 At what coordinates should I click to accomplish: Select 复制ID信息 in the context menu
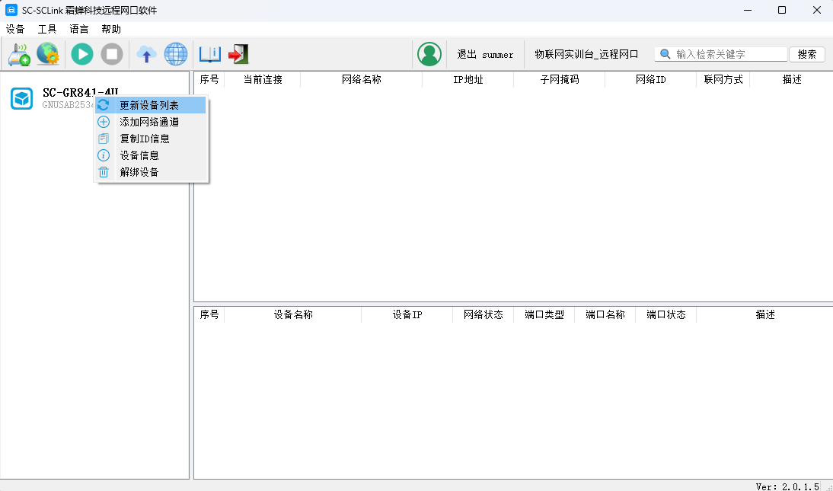tap(145, 139)
